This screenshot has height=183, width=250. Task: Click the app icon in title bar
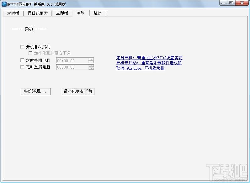pos(4,4)
